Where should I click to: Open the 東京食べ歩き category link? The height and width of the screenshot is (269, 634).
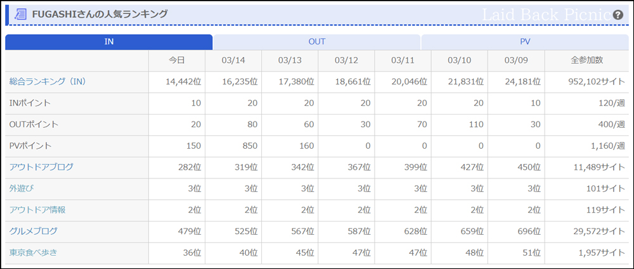(x=33, y=253)
